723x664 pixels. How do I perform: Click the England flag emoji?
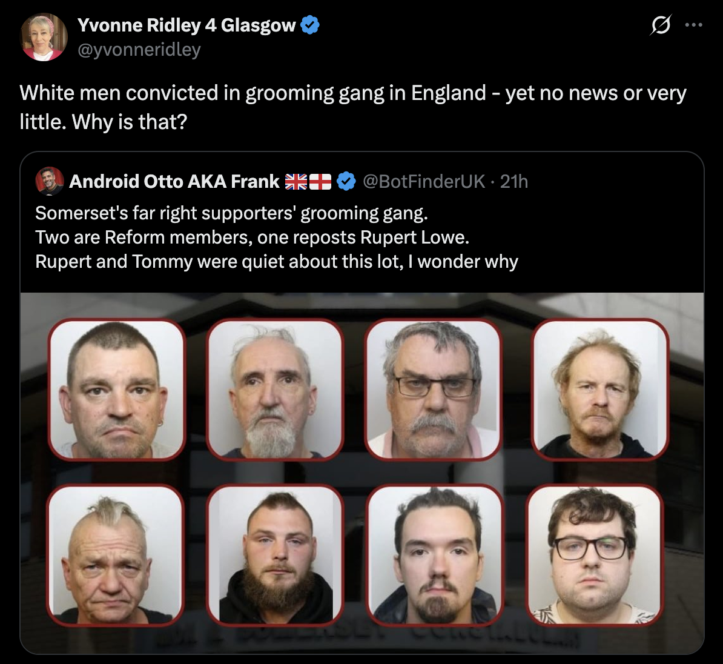pos(320,182)
